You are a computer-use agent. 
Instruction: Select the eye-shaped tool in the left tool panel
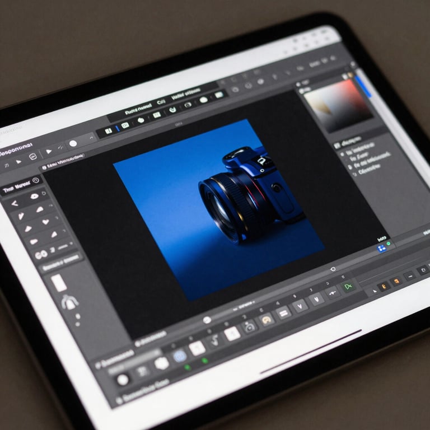point(34,196)
